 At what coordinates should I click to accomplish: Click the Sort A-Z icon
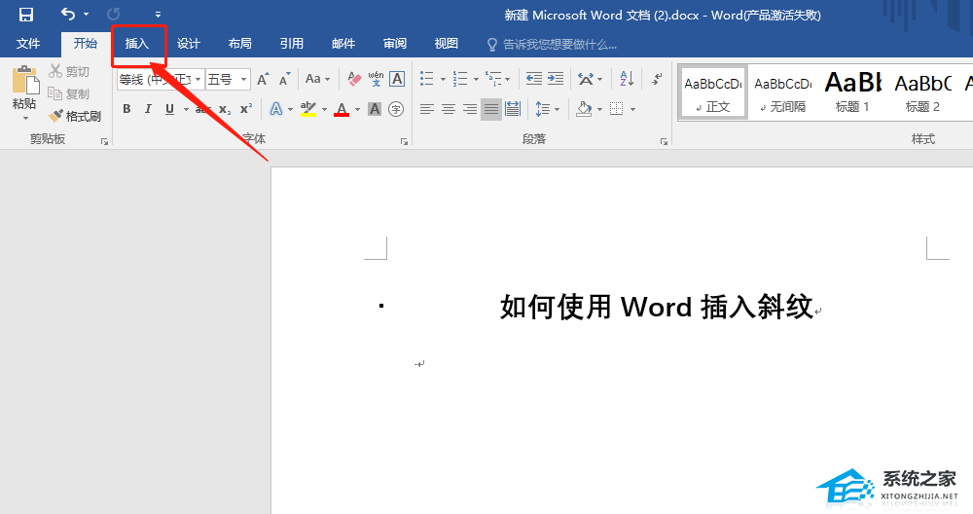[627, 79]
